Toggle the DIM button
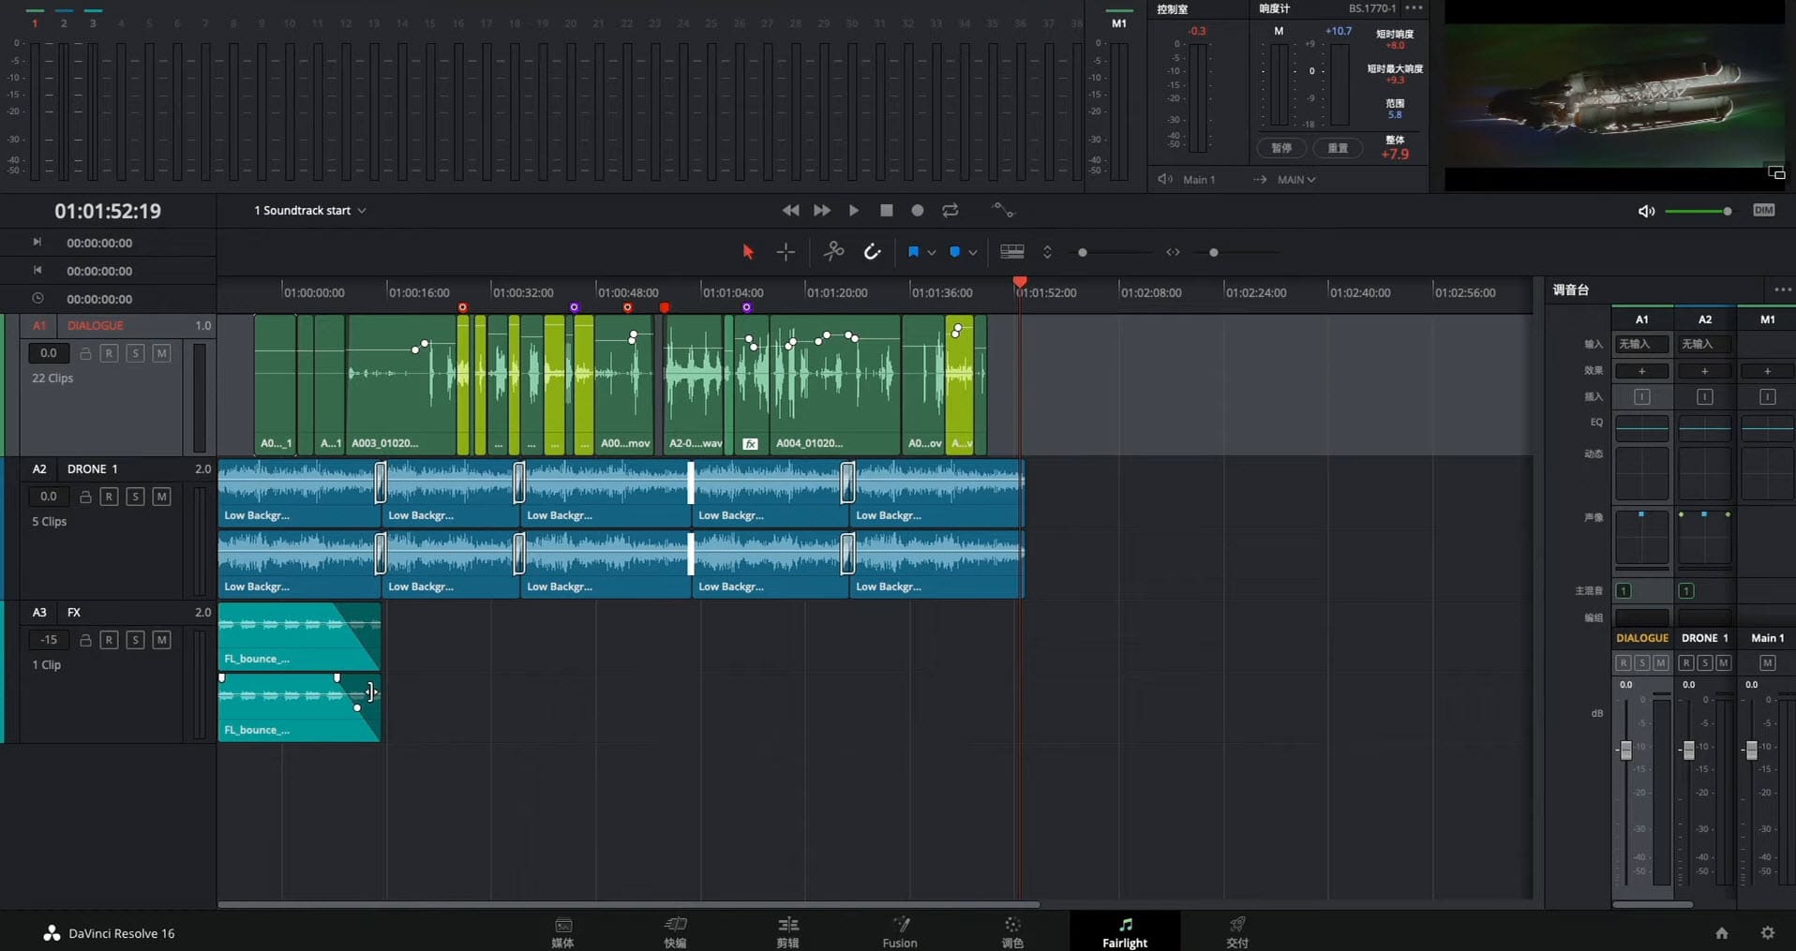This screenshot has height=951, width=1796. coord(1763,211)
